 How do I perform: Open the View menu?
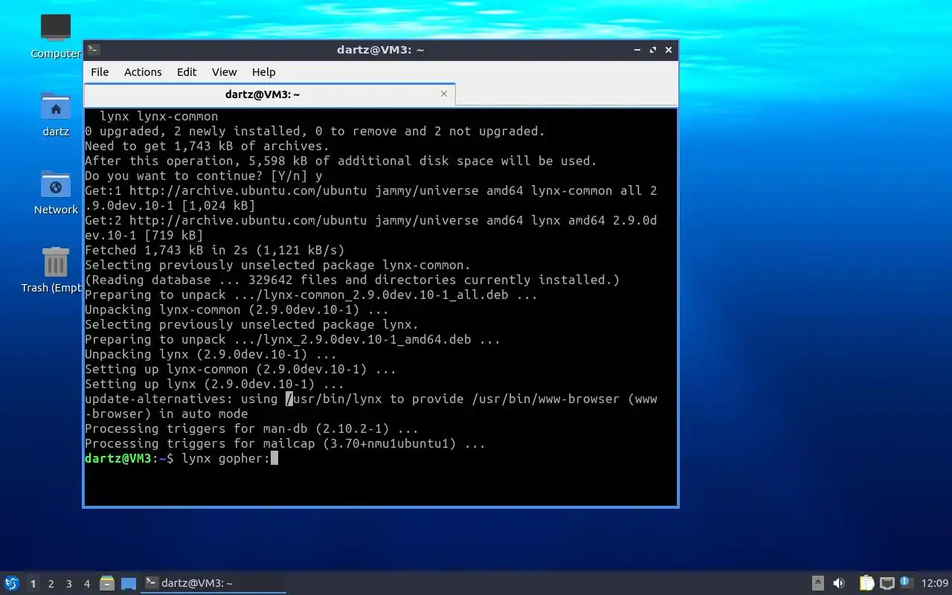(x=224, y=72)
